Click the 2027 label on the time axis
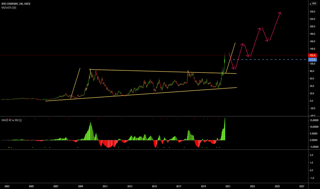320x189 pixels. pyautogui.click(x=302, y=186)
